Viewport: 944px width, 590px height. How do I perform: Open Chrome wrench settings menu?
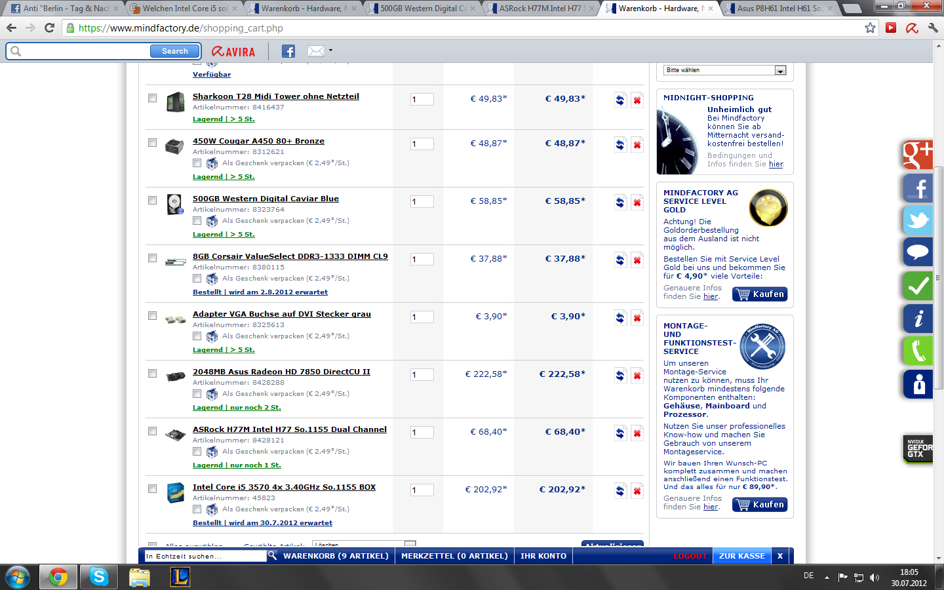[x=933, y=28]
